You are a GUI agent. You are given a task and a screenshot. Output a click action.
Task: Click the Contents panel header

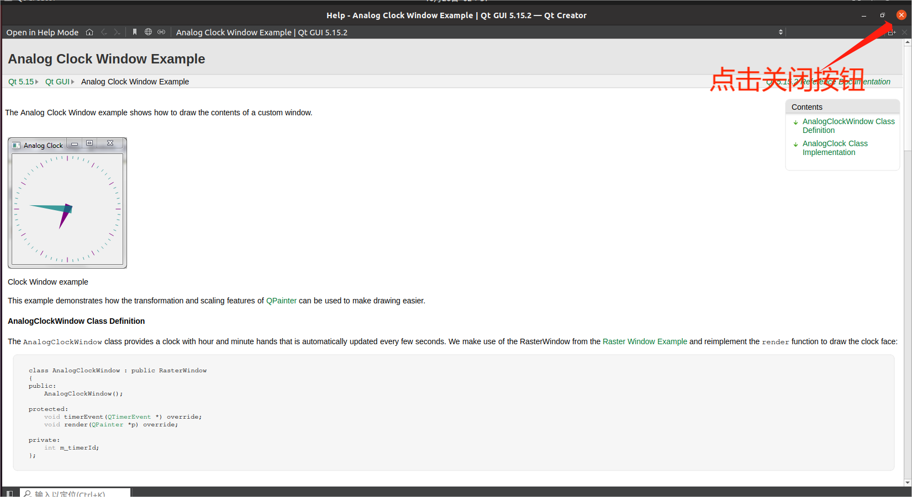pyautogui.click(x=842, y=107)
